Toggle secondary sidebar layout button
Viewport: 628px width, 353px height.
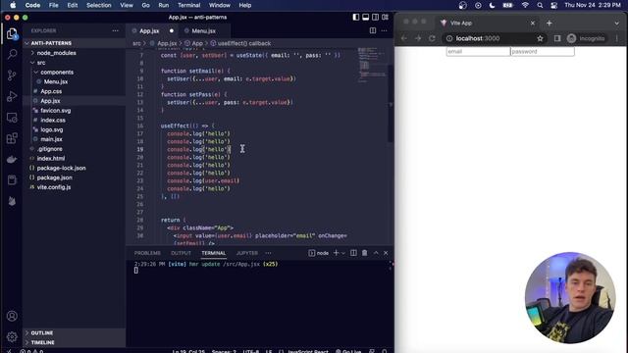pyautogui.click(x=375, y=18)
